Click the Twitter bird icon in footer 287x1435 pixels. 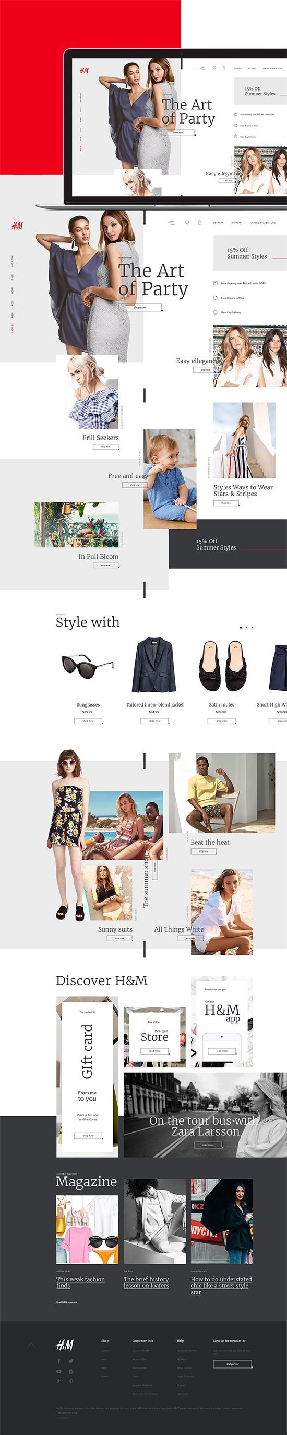71,1361
